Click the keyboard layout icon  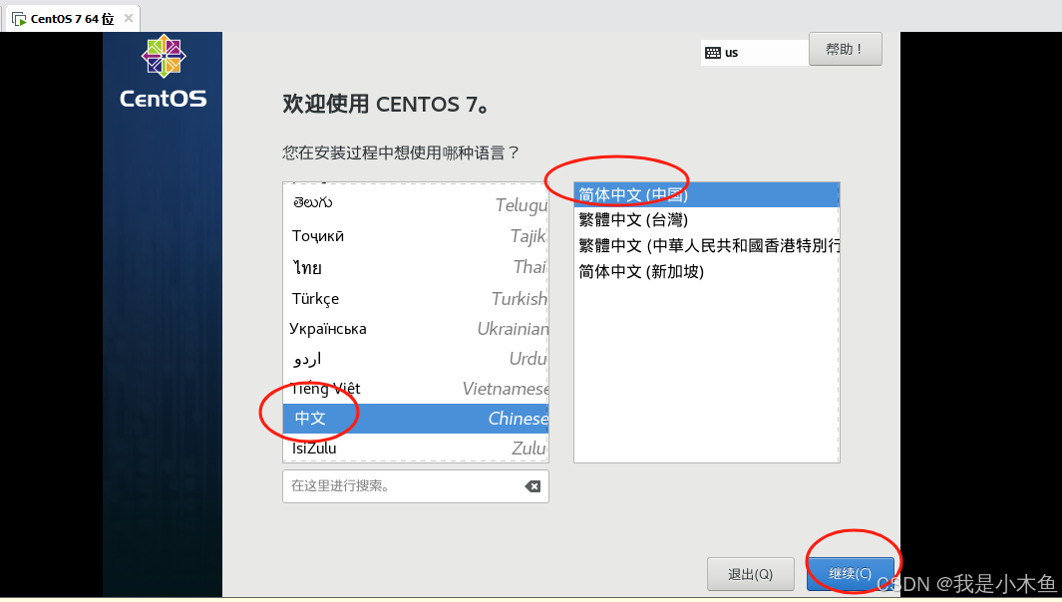pos(713,53)
